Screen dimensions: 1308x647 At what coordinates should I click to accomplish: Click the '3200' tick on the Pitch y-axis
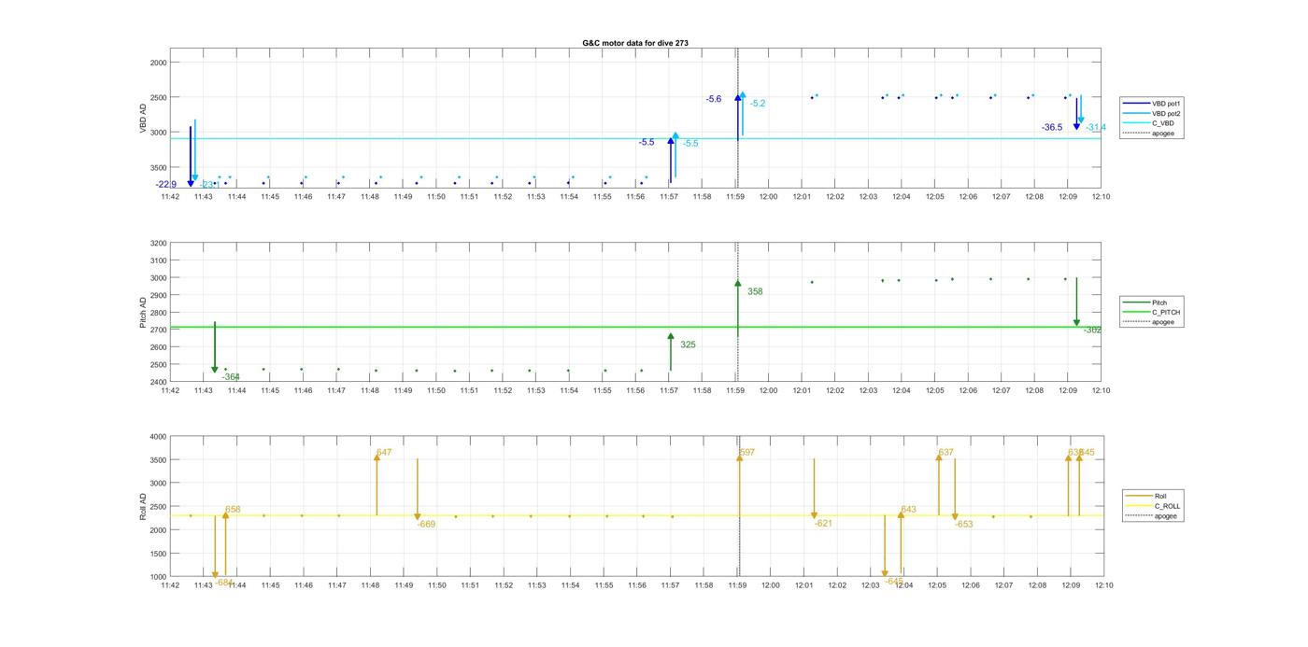tap(159, 244)
